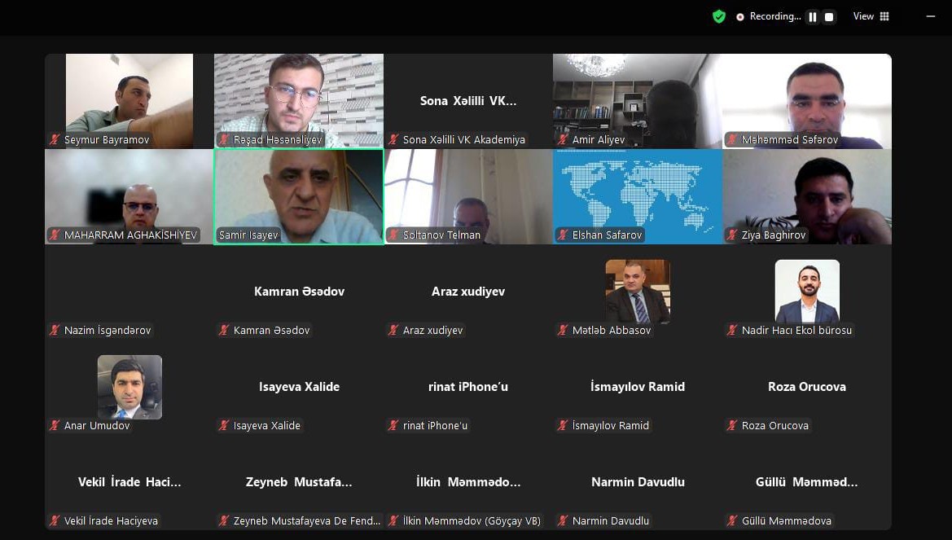
Task: Click the grid icon next to View
Action: pyautogui.click(x=884, y=16)
